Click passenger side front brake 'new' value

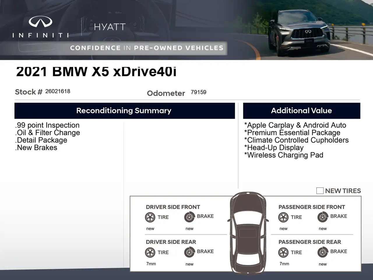click(323, 229)
